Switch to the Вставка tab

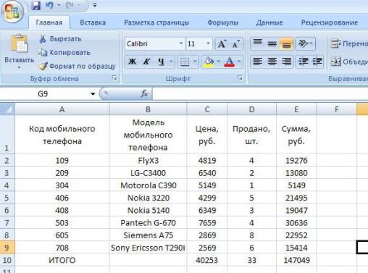93,22
